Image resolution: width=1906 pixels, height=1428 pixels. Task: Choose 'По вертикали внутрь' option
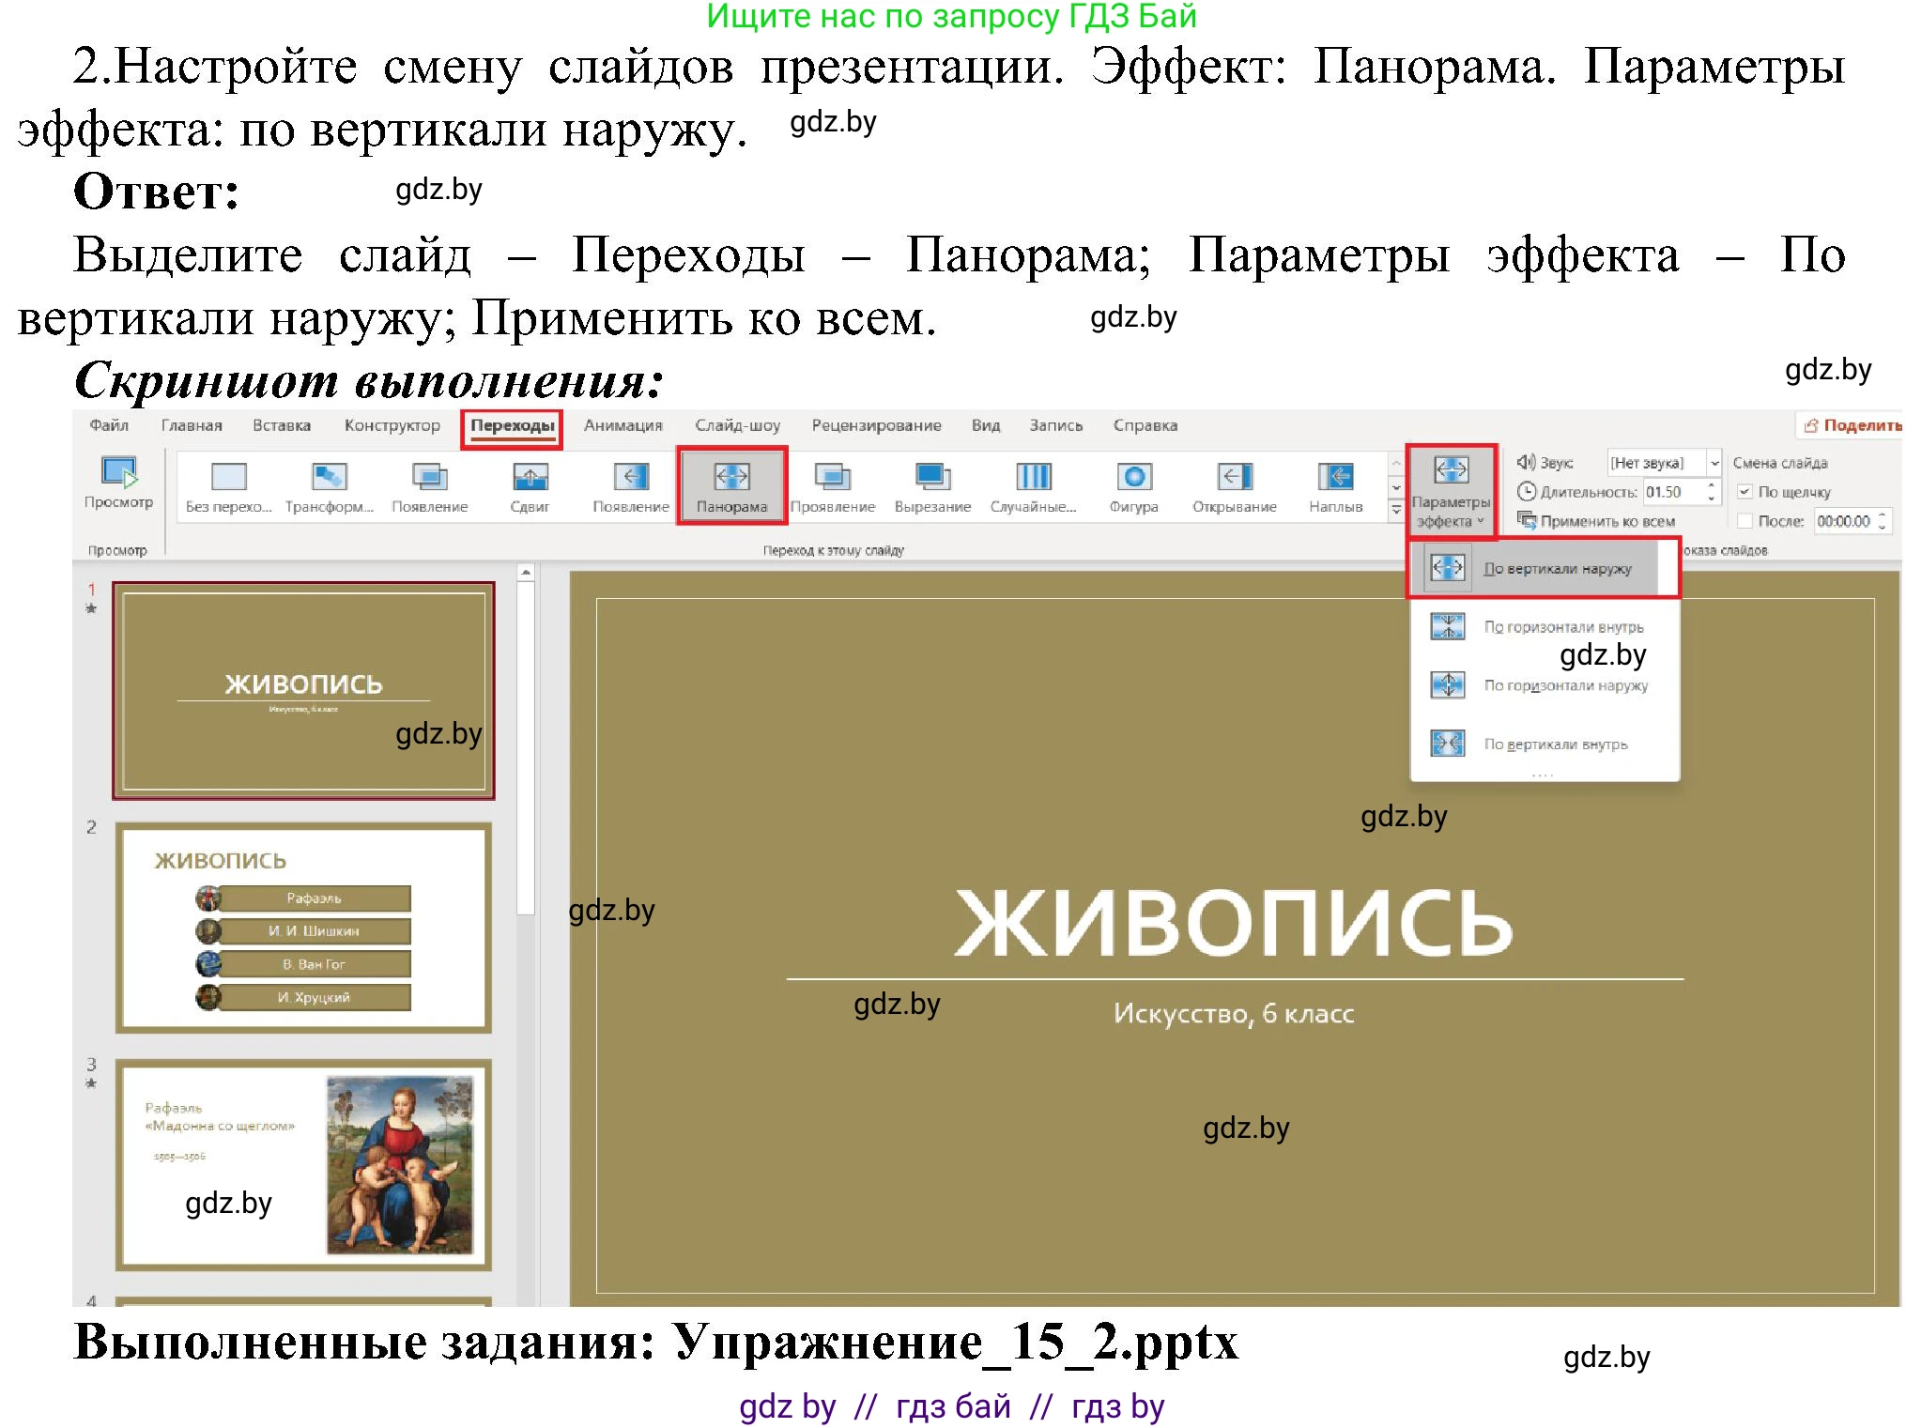(x=1545, y=745)
